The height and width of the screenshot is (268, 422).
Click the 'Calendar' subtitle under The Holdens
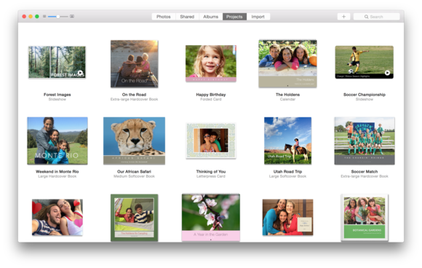[287, 99]
